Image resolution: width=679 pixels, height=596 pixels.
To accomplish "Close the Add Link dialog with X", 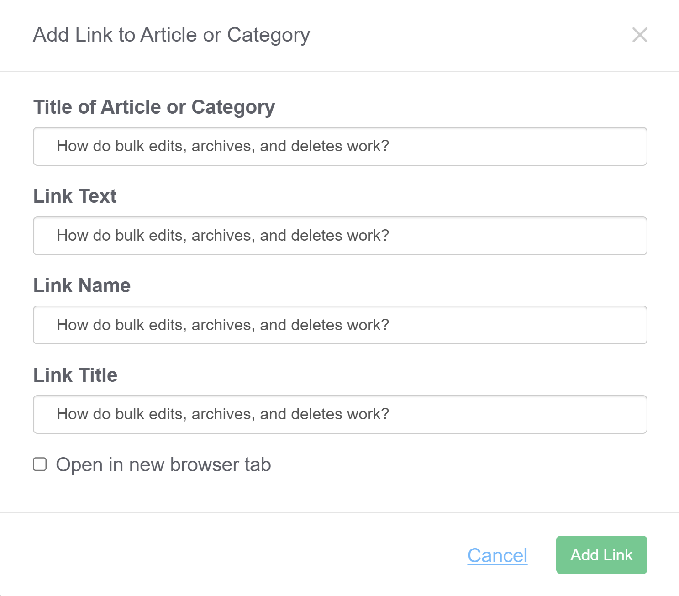I will 640,35.
